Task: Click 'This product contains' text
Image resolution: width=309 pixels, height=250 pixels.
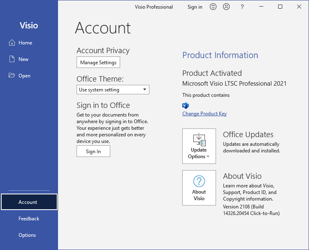Action: tap(206, 95)
